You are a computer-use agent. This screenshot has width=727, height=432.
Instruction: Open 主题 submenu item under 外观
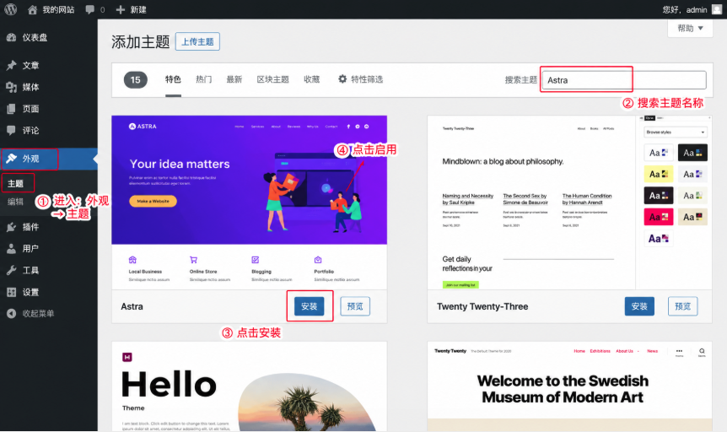(15, 184)
